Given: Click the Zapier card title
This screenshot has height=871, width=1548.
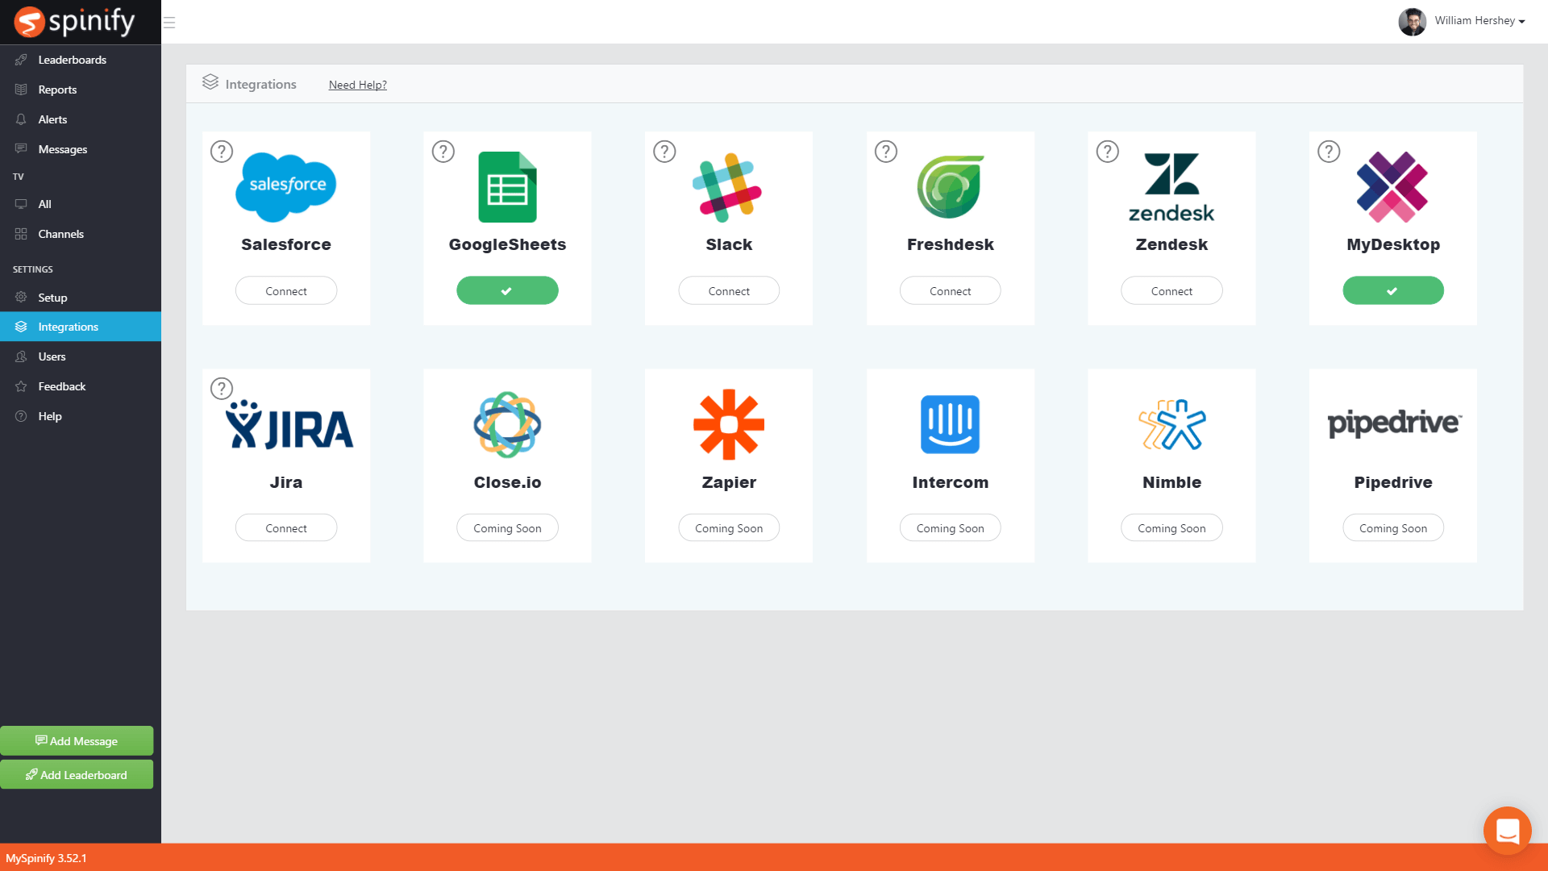Looking at the screenshot, I should (729, 482).
